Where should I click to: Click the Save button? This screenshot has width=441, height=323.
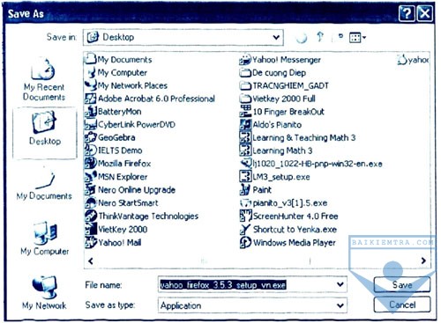point(402,284)
